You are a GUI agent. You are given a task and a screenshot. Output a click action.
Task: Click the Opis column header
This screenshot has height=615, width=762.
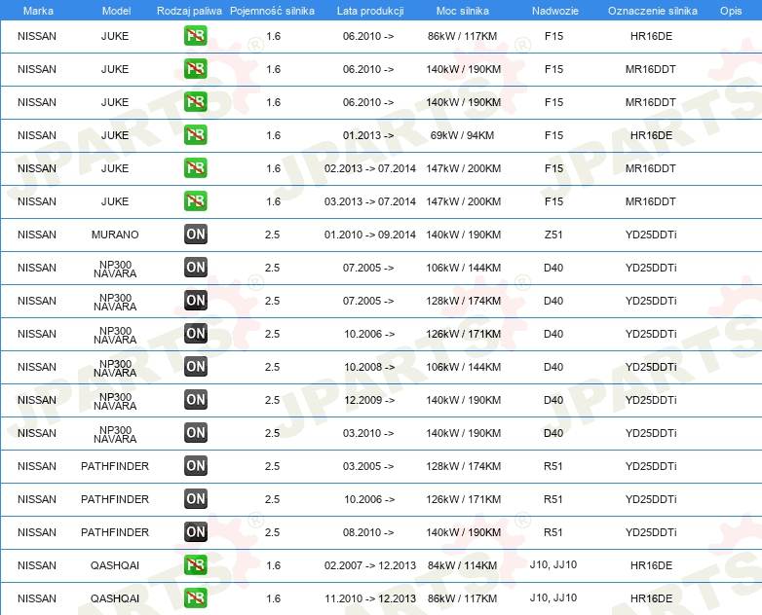[731, 11]
